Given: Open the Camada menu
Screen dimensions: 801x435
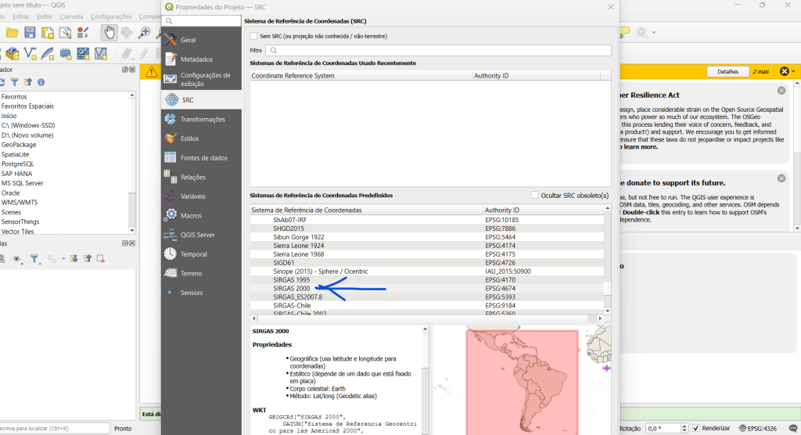Looking at the screenshot, I should click(x=71, y=16).
